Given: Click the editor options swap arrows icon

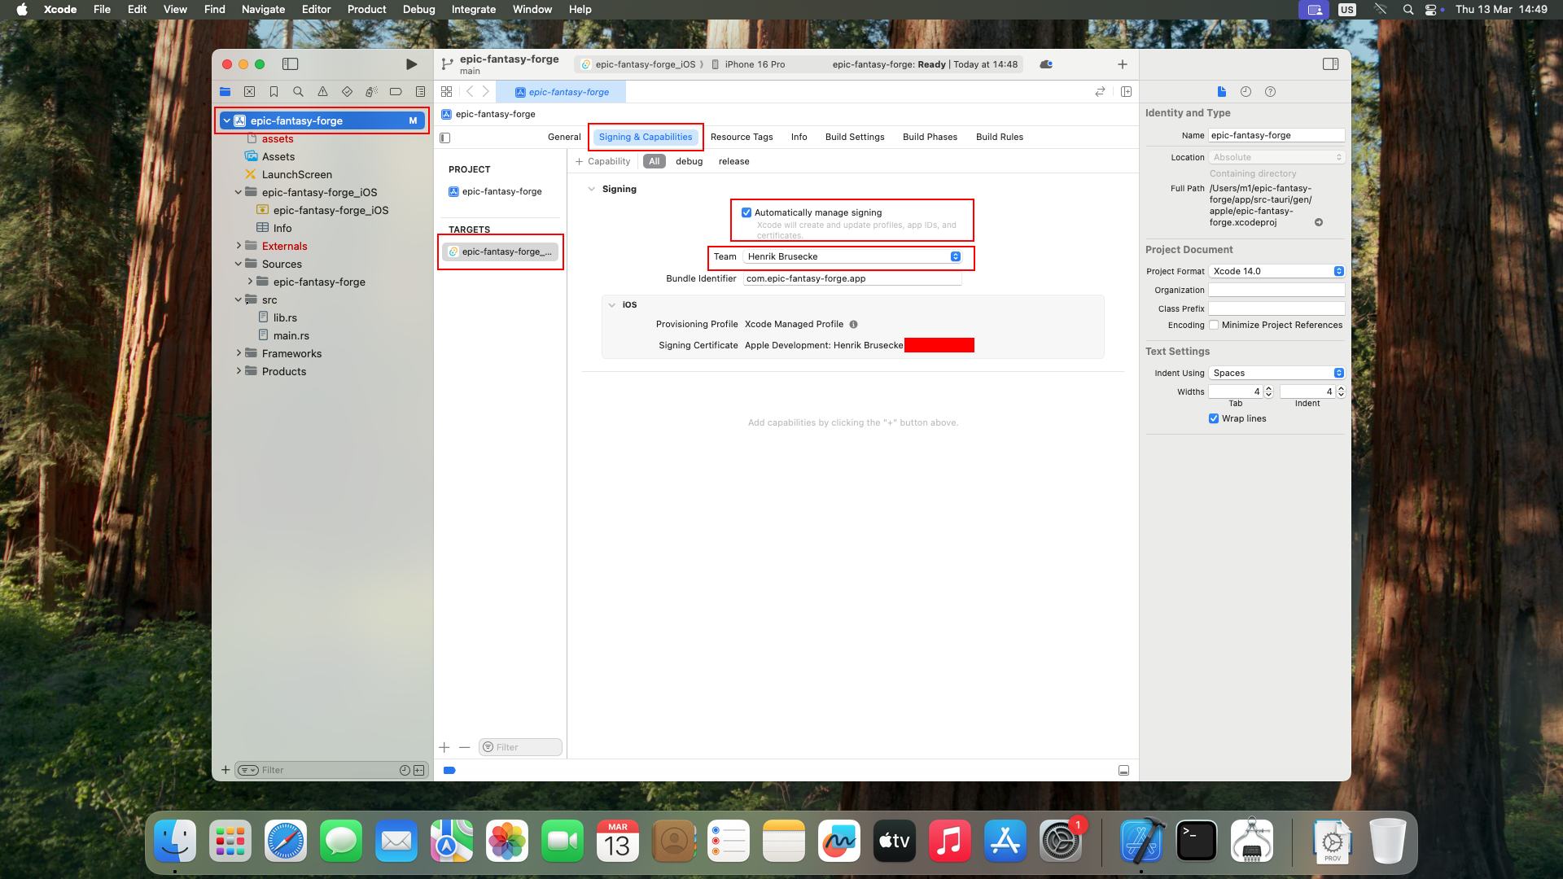Looking at the screenshot, I should (x=1100, y=92).
